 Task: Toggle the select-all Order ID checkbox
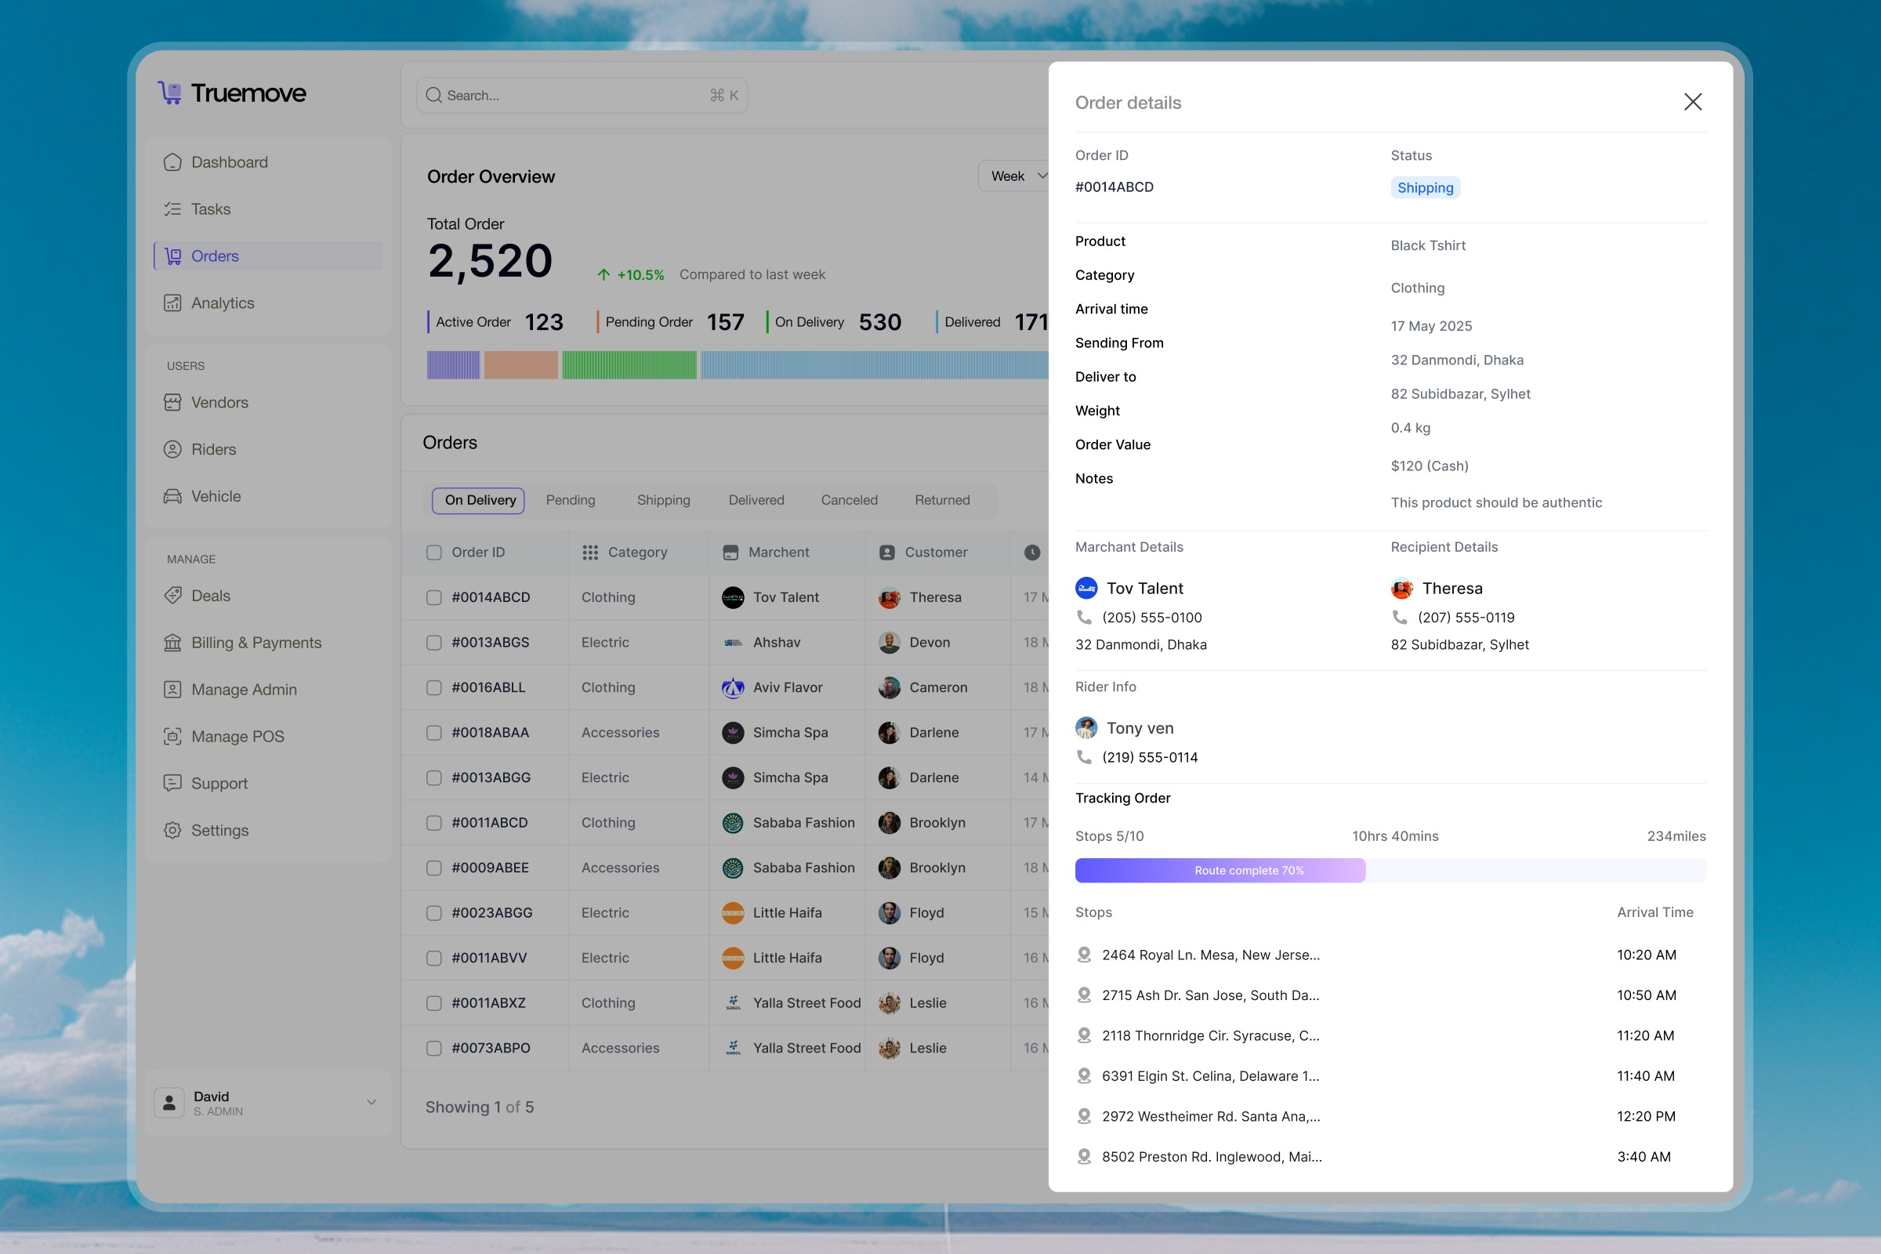[x=434, y=553]
